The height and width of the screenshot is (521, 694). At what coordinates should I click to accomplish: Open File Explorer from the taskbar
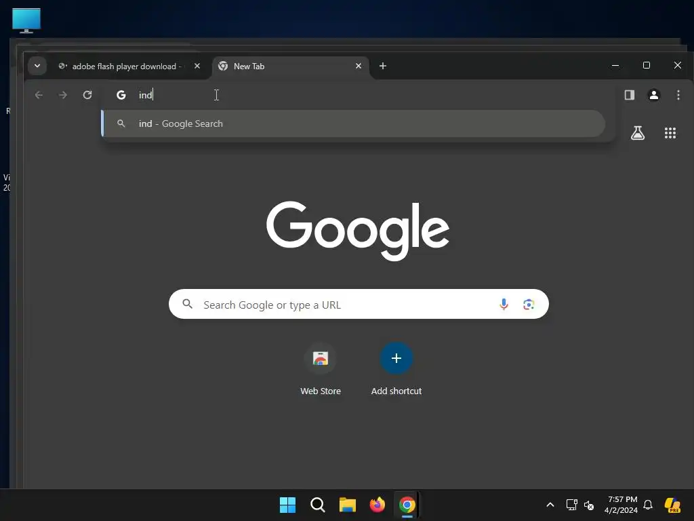[348, 505]
